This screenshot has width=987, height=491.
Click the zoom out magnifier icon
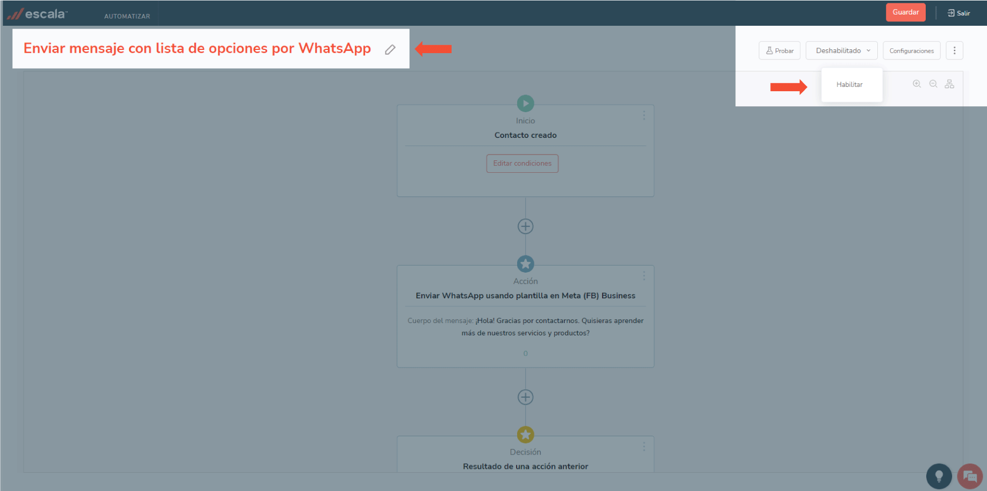pos(933,84)
